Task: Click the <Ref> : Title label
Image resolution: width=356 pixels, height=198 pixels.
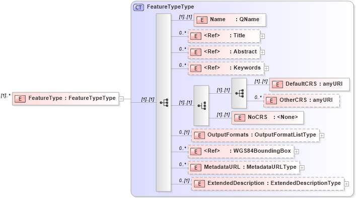Action: click(x=225, y=35)
